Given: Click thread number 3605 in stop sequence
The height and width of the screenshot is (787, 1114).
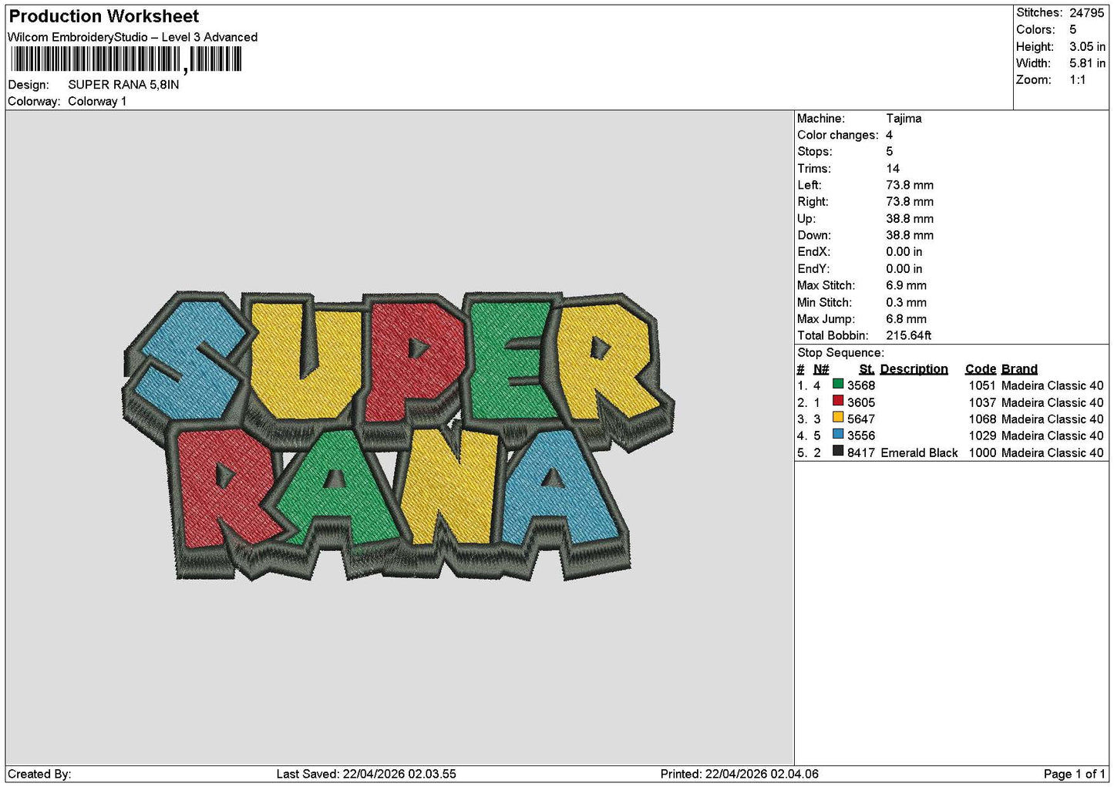Looking at the screenshot, I should click(861, 402).
